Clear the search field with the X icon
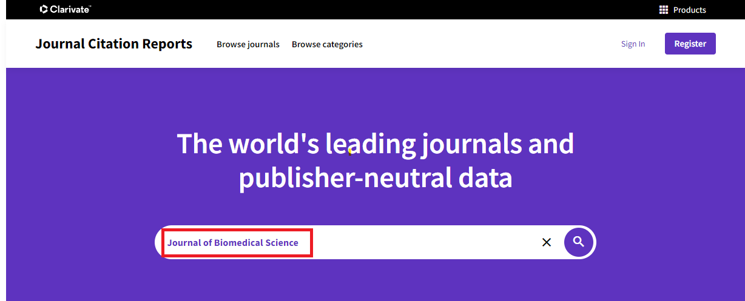745x301 pixels. click(547, 242)
